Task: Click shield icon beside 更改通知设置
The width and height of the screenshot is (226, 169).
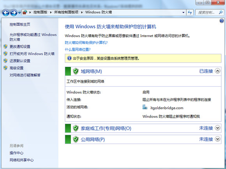Action: [5, 46]
